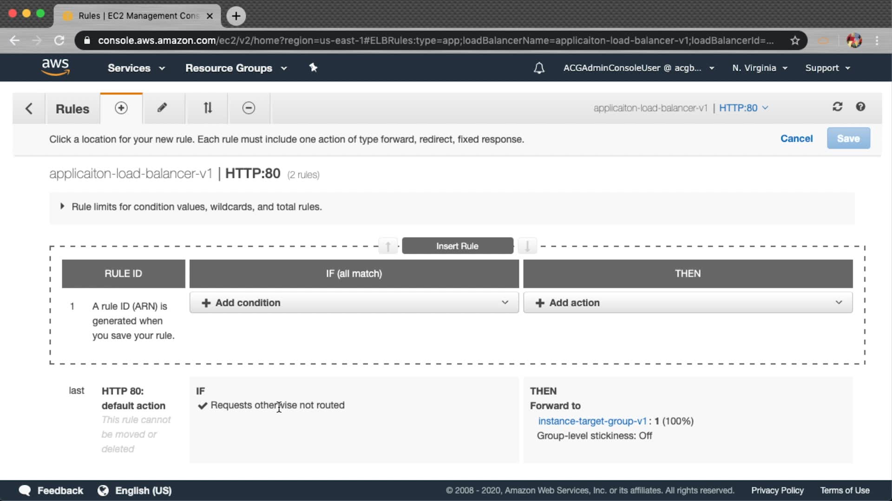Image resolution: width=892 pixels, height=501 pixels.
Task: Open the help question mark icon
Action: coord(860,107)
